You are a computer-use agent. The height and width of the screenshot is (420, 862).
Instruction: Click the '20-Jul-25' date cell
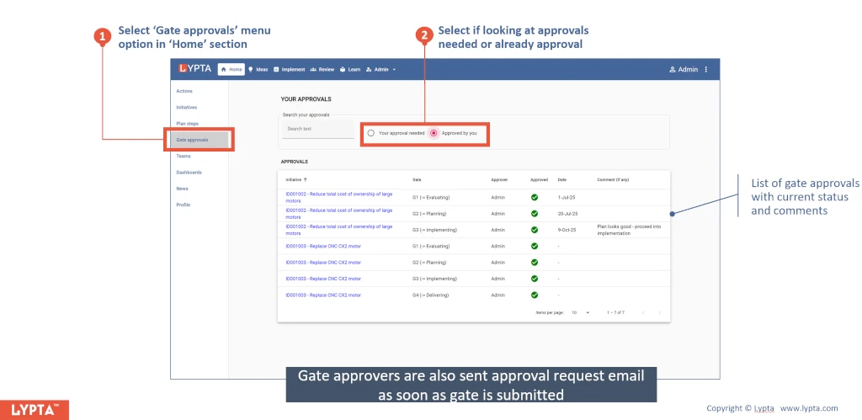[x=567, y=213]
